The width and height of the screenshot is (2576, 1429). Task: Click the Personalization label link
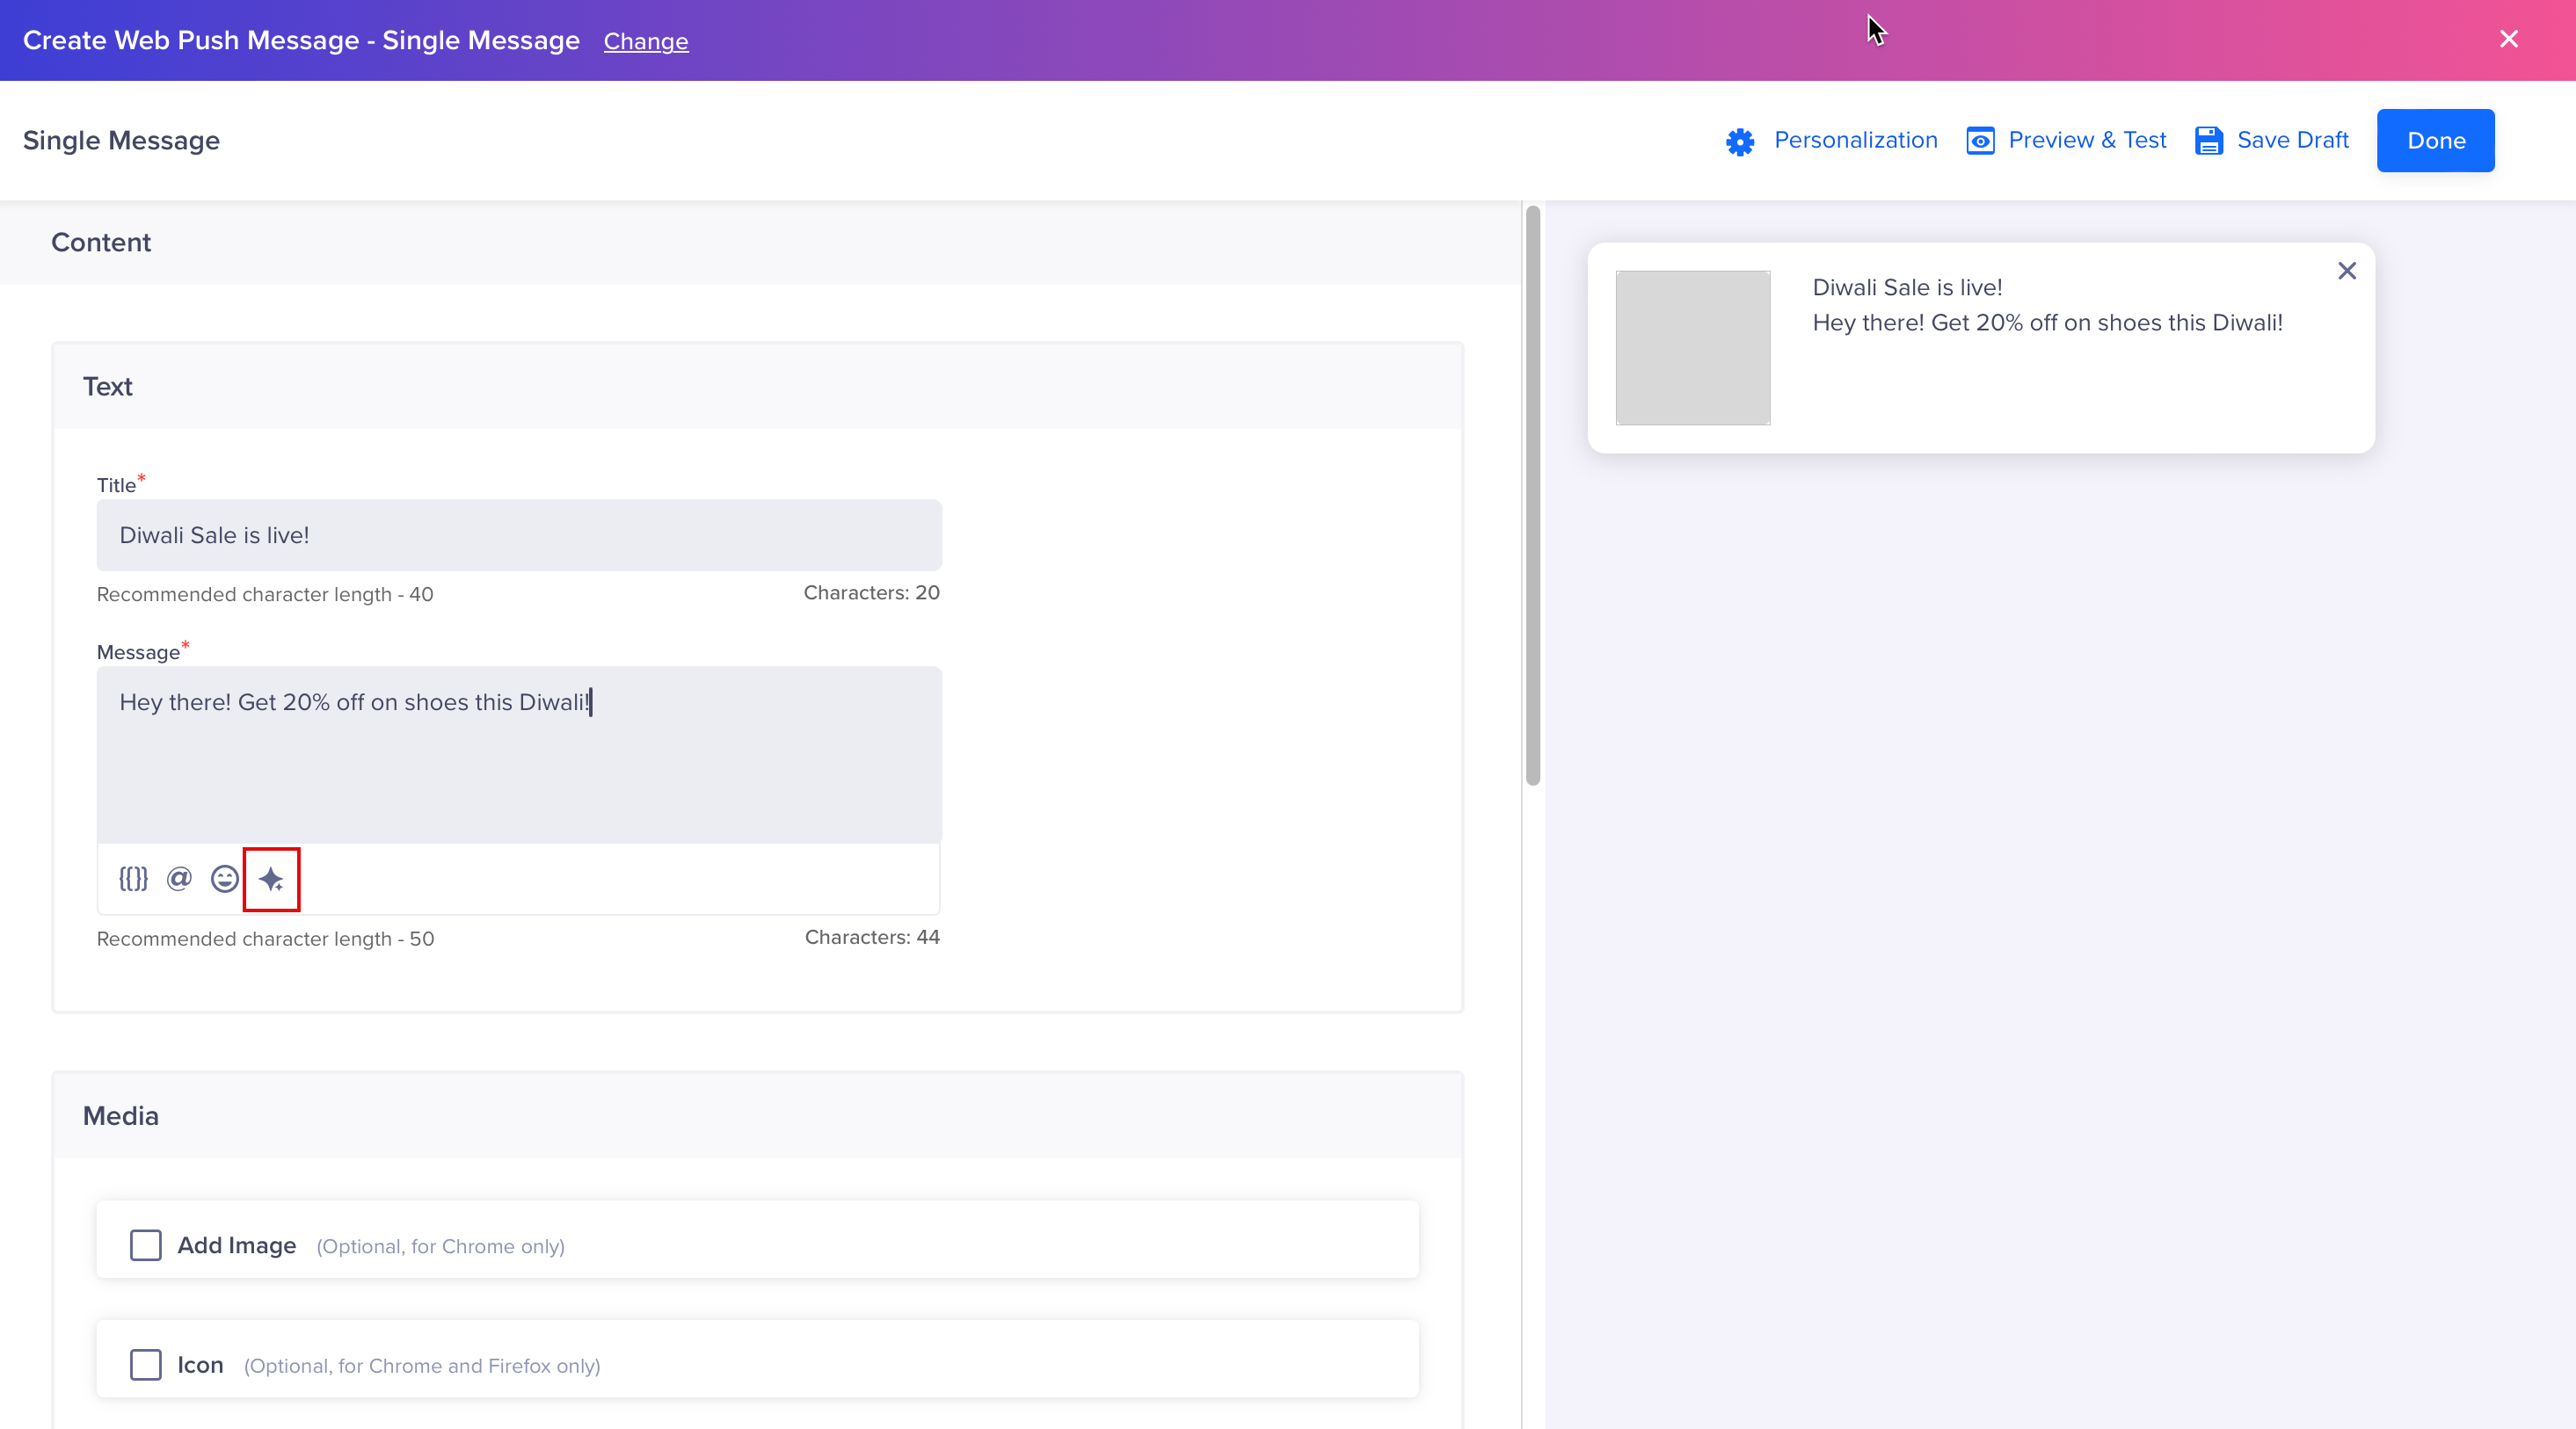(1854, 139)
